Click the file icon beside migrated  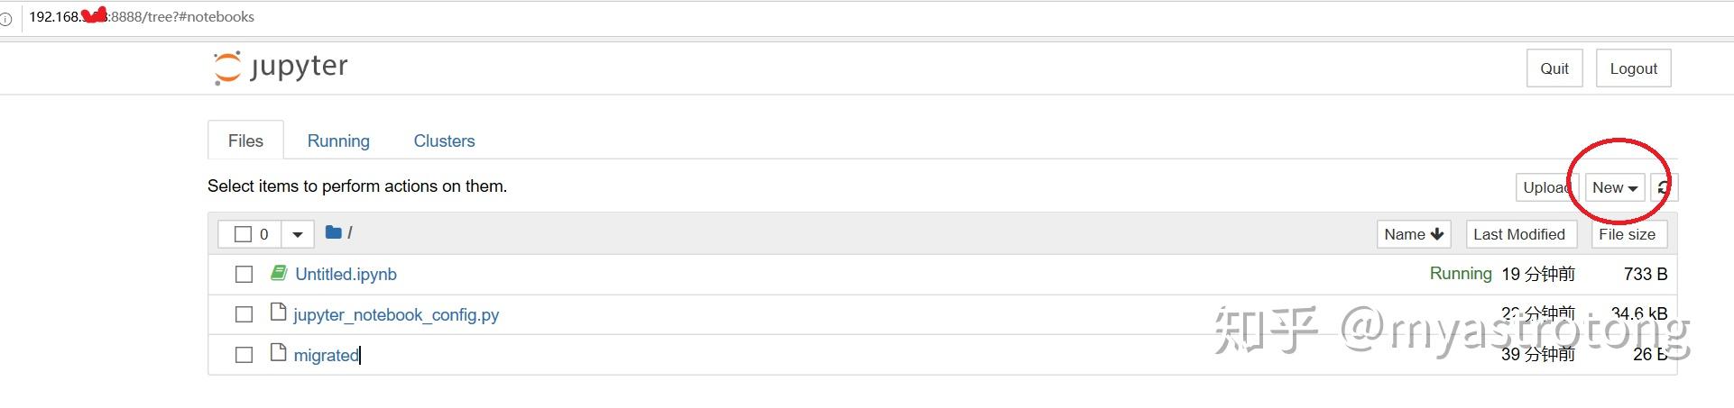click(278, 353)
